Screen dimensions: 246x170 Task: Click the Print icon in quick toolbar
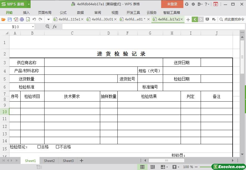coord(22,19)
